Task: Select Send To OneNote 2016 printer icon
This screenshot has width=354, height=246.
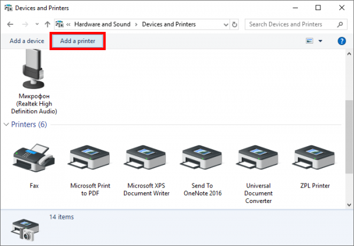Action: pos(202,158)
